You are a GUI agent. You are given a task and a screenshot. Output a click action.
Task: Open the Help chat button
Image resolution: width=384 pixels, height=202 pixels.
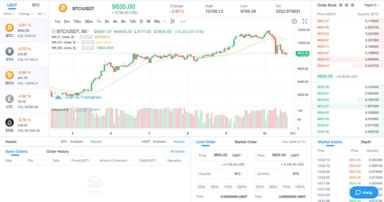click(x=363, y=193)
